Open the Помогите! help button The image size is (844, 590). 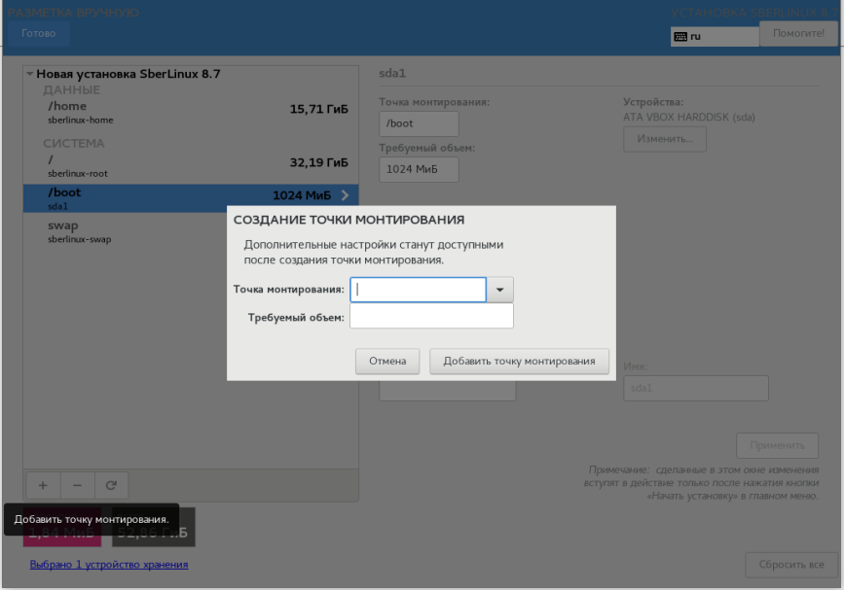798,33
